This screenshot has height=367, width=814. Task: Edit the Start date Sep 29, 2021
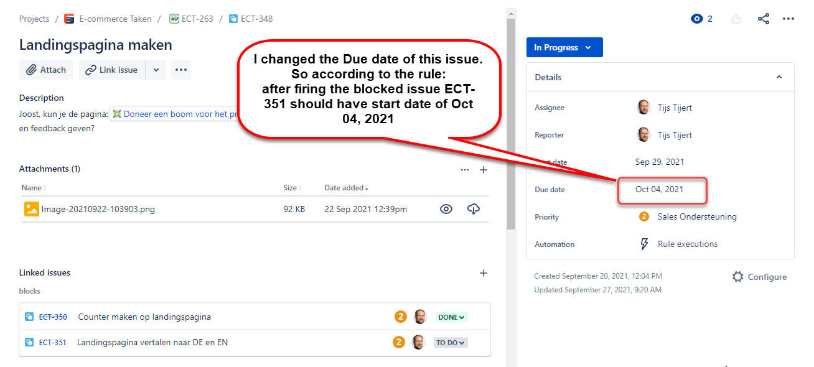[660, 162]
